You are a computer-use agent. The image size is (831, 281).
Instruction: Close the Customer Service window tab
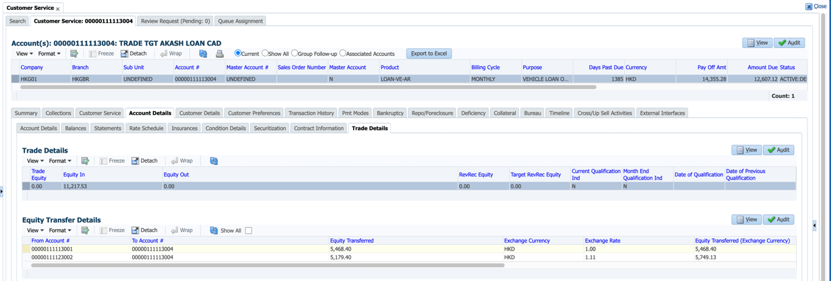click(x=58, y=9)
